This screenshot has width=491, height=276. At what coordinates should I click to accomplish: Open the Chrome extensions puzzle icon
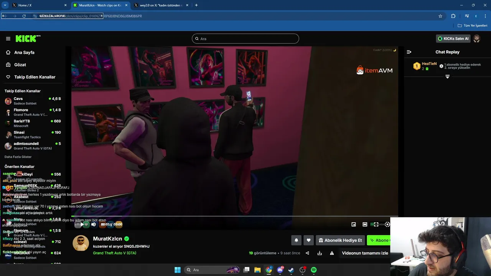click(x=453, y=16)
